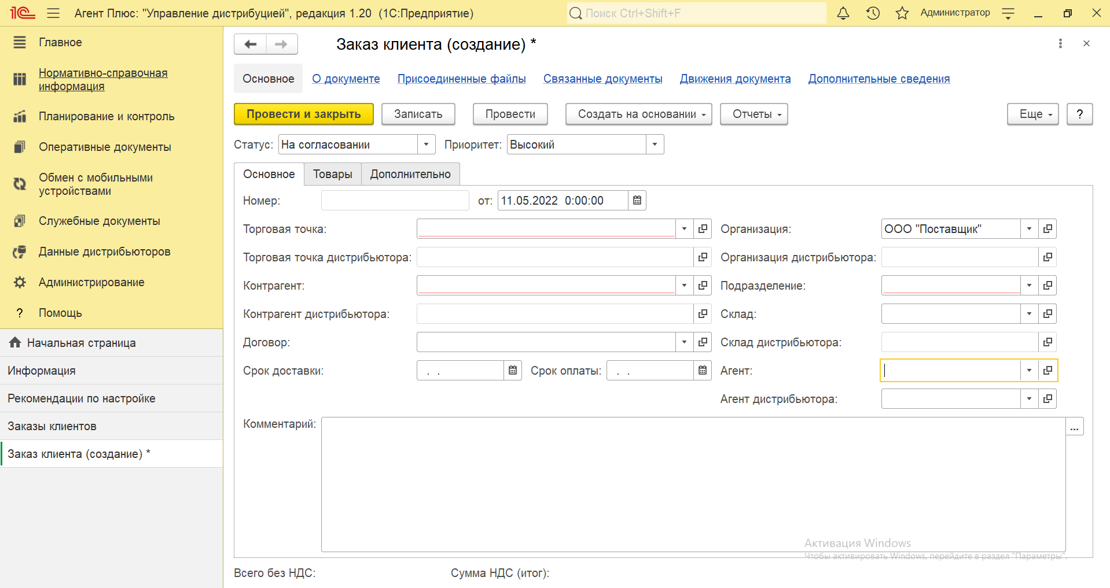Viewport: 1110px width, 588px height.
Task: Open help with the ? button
Action: coord(1079,114)
